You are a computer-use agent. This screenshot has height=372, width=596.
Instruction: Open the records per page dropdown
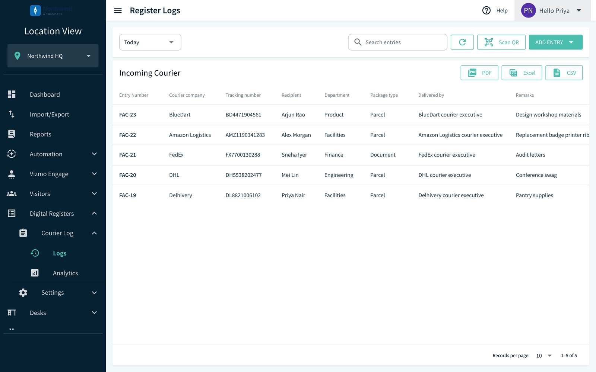(x=544, y=356)
